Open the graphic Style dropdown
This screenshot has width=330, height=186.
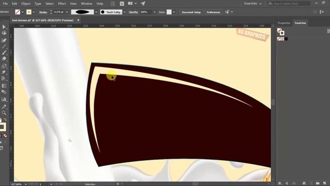(174, 12)
